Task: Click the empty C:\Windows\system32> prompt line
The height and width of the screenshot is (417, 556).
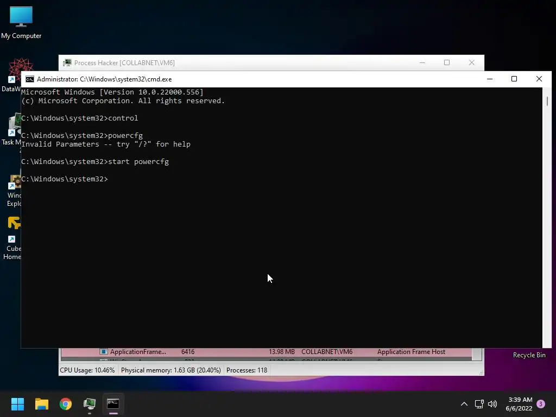Action: coord(65,179)
